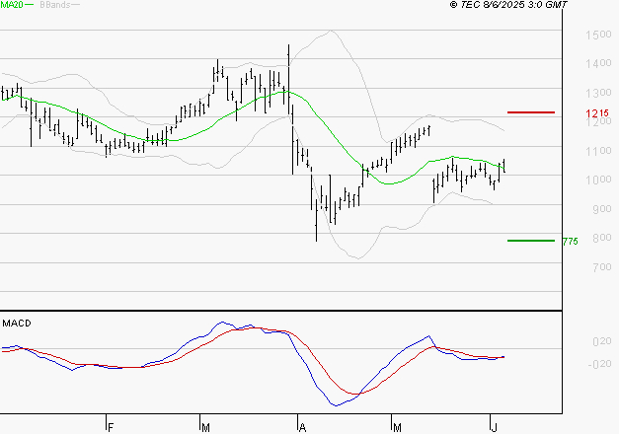Screen dimensions: 619x434
Task: Click the green 775 support line
Action: (x=531, y=241)
